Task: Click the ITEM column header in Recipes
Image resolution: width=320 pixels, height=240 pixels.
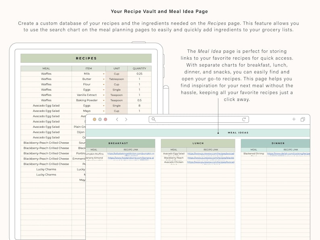Action: point(89,68)
